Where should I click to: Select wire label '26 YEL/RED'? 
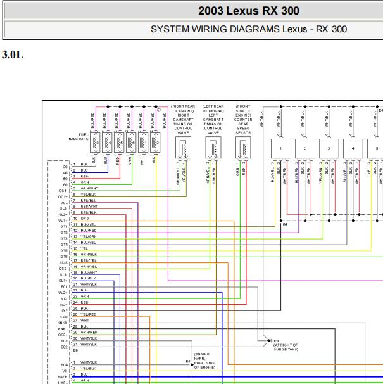coord(85,314)
